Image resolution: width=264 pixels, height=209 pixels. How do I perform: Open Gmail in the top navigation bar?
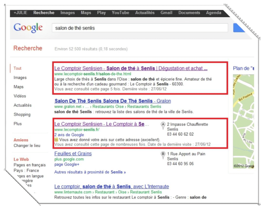point(166,13)
